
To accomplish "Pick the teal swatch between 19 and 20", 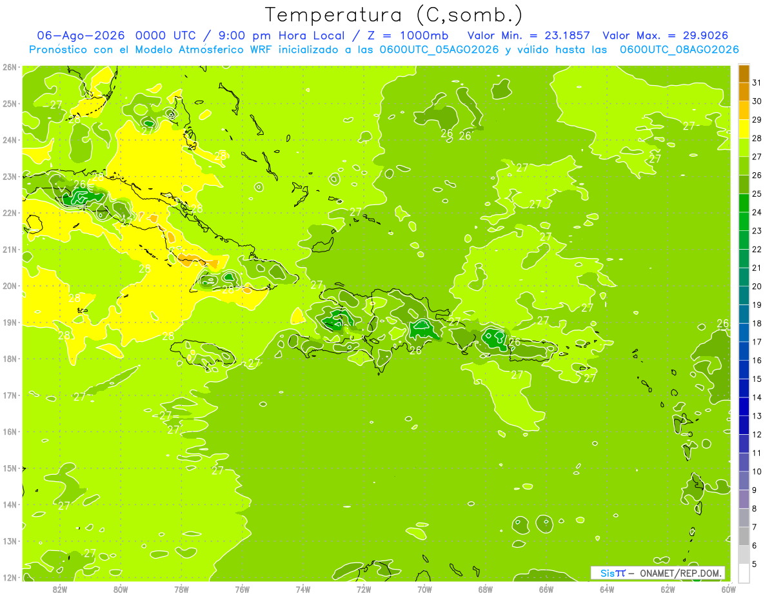I will tap(744, 295).
